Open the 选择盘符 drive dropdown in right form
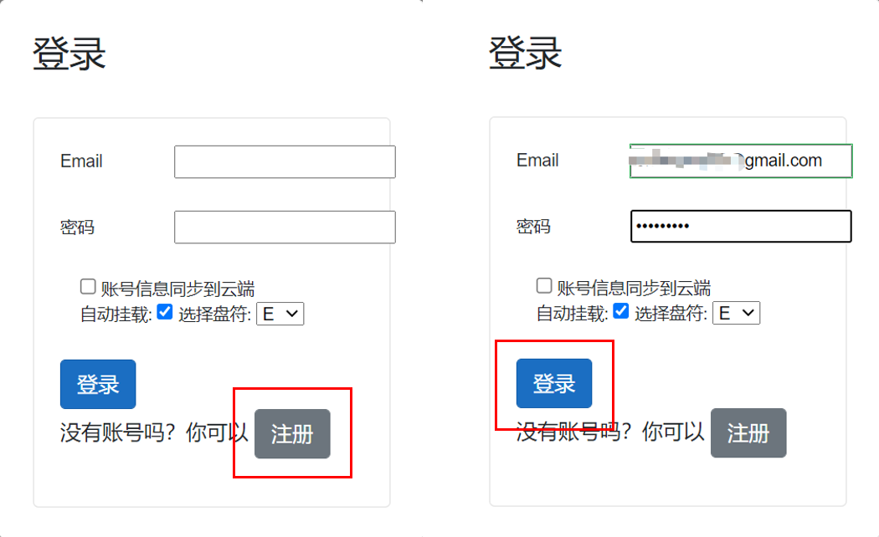Image resolution: width=879 pixels, height=537 pixels. (737, 313)
